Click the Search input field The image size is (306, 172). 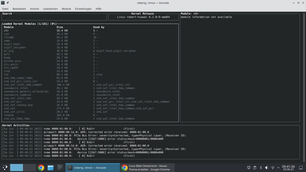54,17
